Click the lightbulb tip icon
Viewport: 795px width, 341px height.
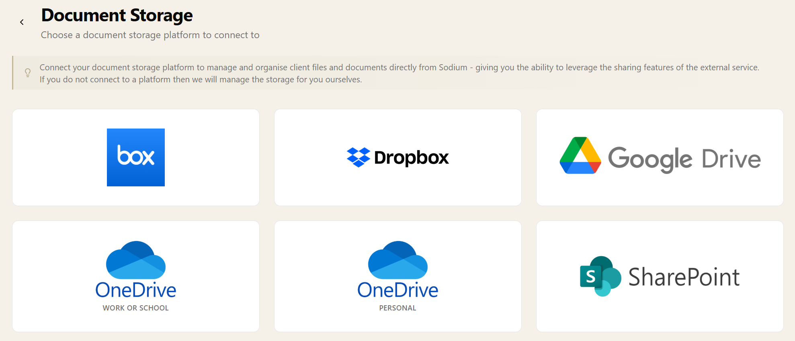pyautogui.click(x=28, y=73)
